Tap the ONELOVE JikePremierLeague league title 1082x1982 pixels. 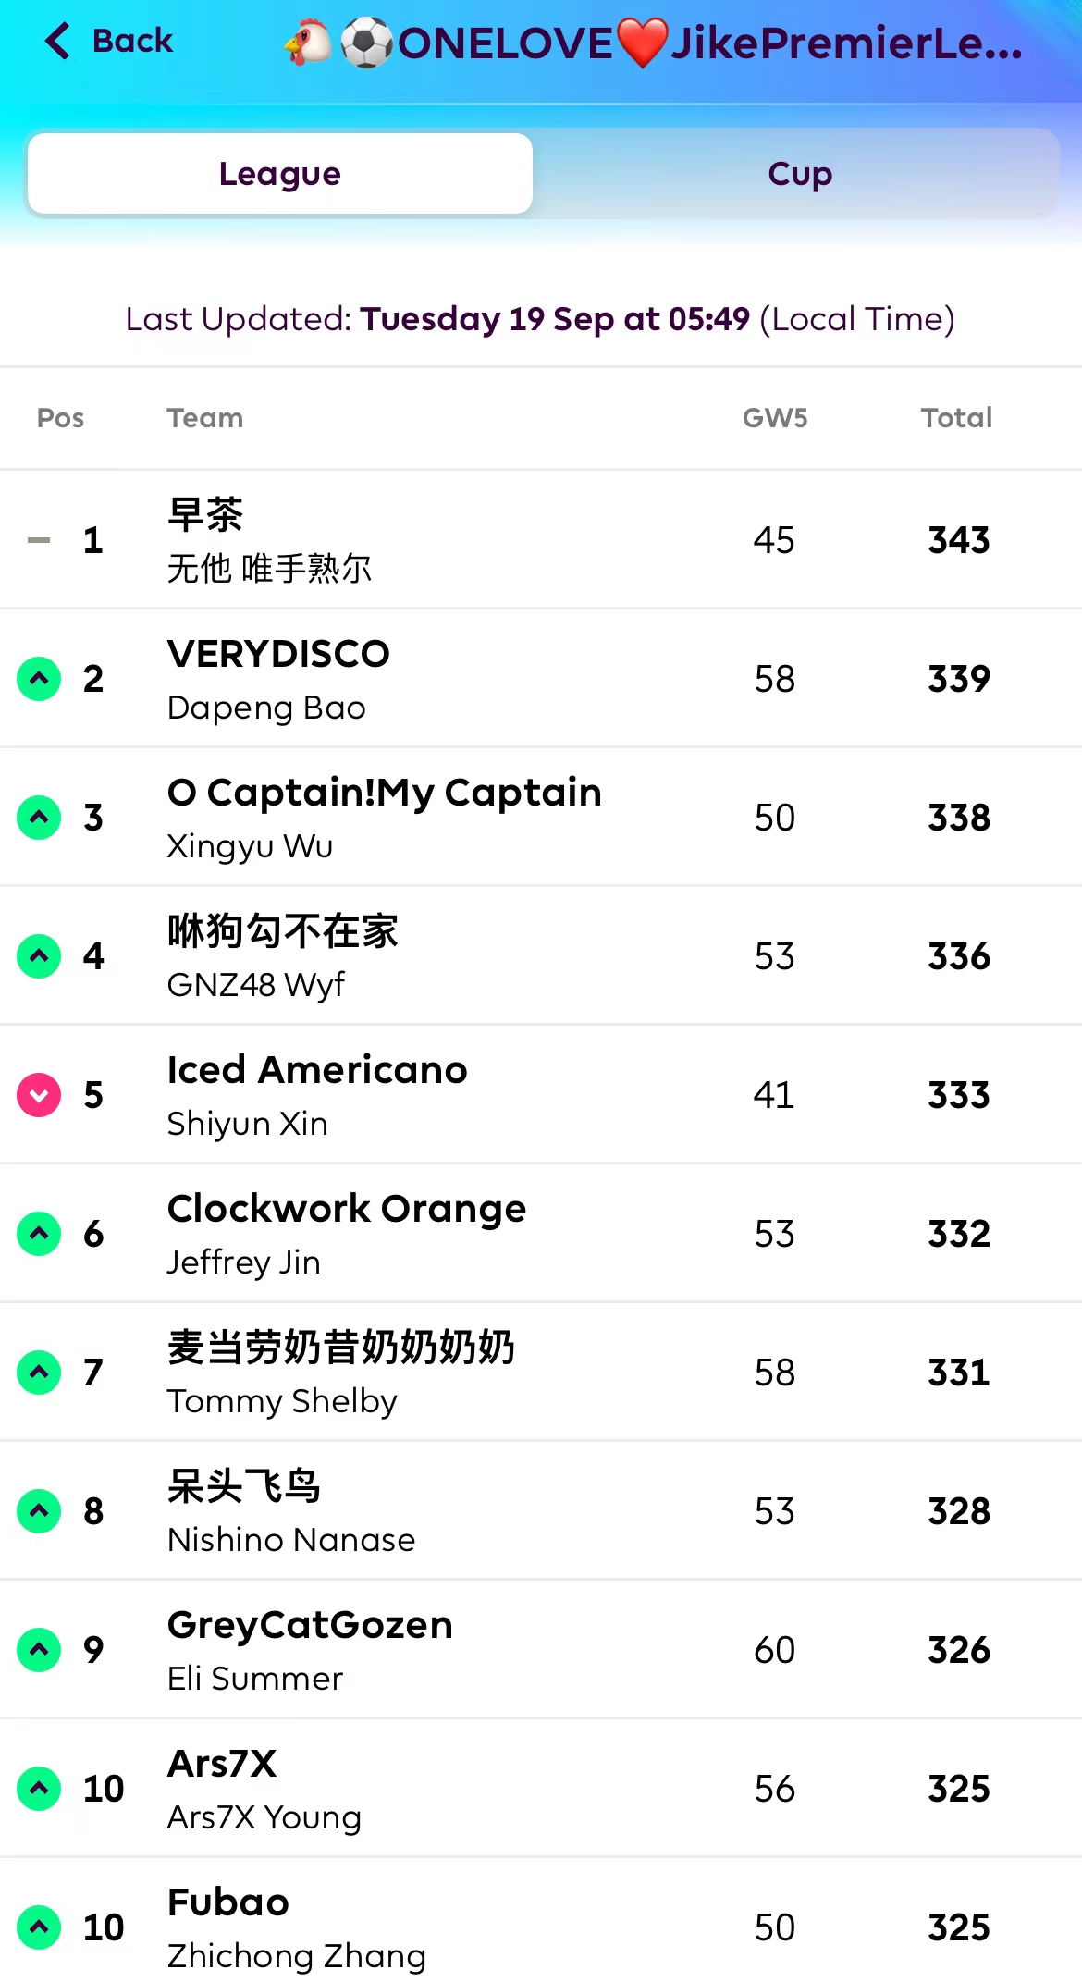tap(655, 43)
